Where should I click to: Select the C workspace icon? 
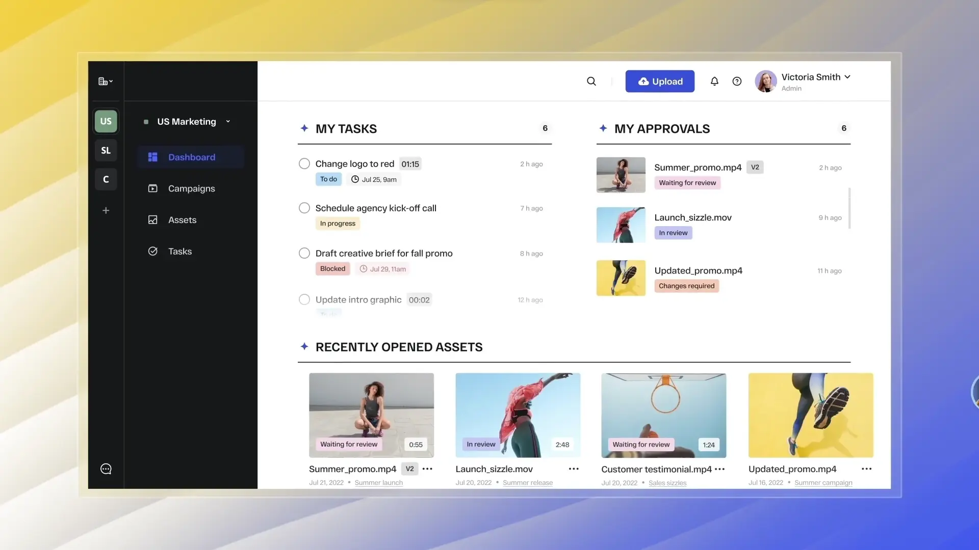point(106,179)
